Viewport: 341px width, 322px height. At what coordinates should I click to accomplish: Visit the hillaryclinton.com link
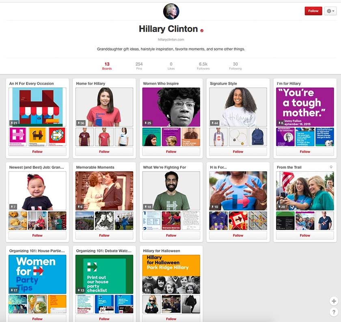171,39
